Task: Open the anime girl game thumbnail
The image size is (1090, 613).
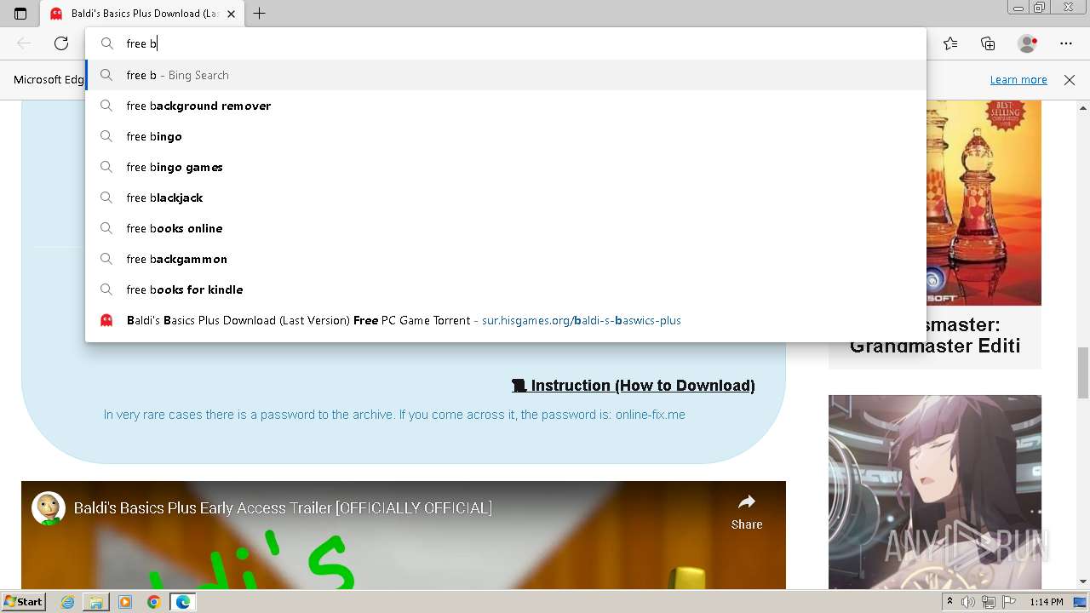Action: click(935, 492)
